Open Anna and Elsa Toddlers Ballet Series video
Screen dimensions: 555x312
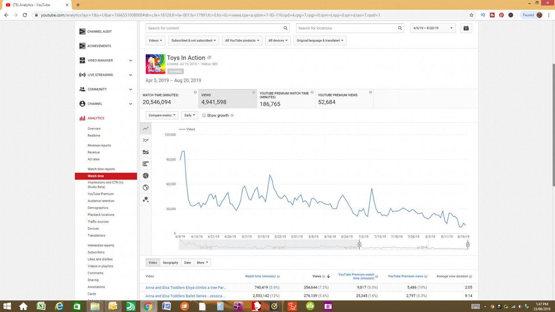pyautogui.click(x=185, y=295)
